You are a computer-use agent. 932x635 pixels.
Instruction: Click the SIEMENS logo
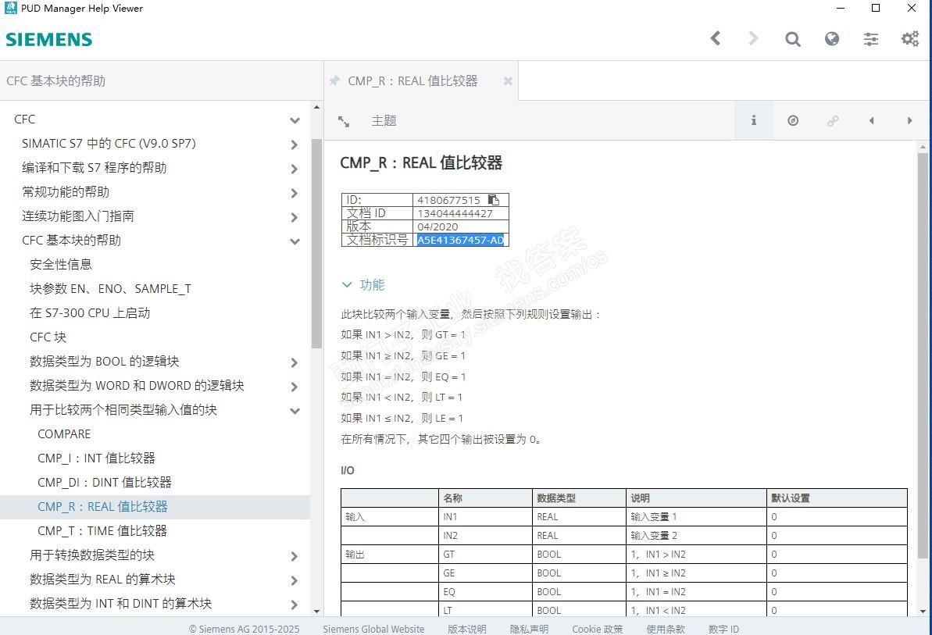pyautogui.click(x=48, y=40)
